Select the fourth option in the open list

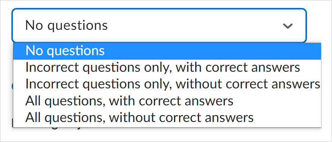167,101
